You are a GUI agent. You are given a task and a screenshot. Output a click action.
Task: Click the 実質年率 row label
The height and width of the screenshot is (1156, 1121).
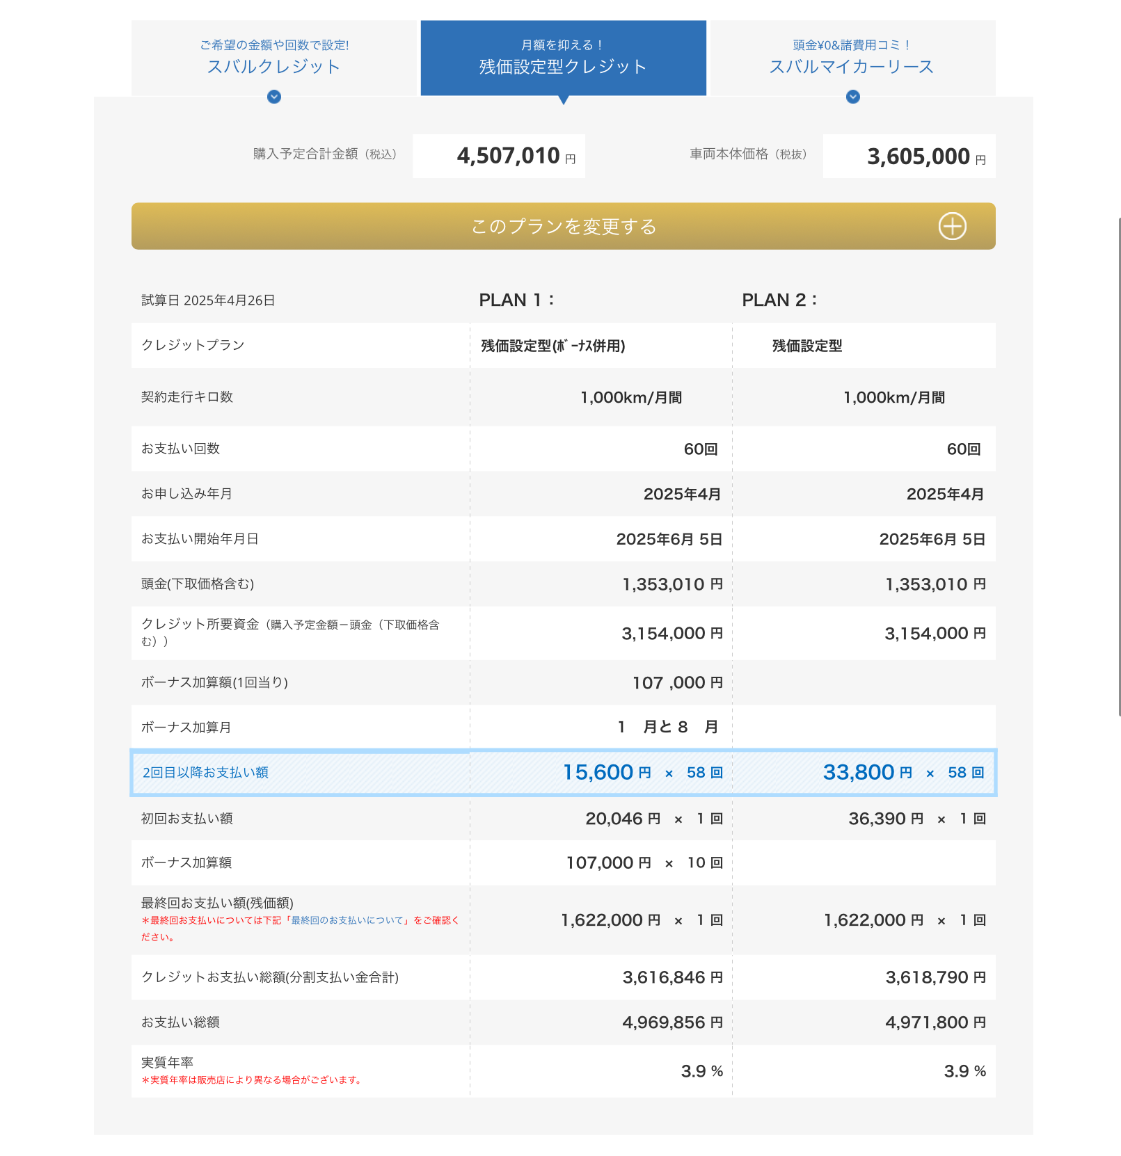168,1062
